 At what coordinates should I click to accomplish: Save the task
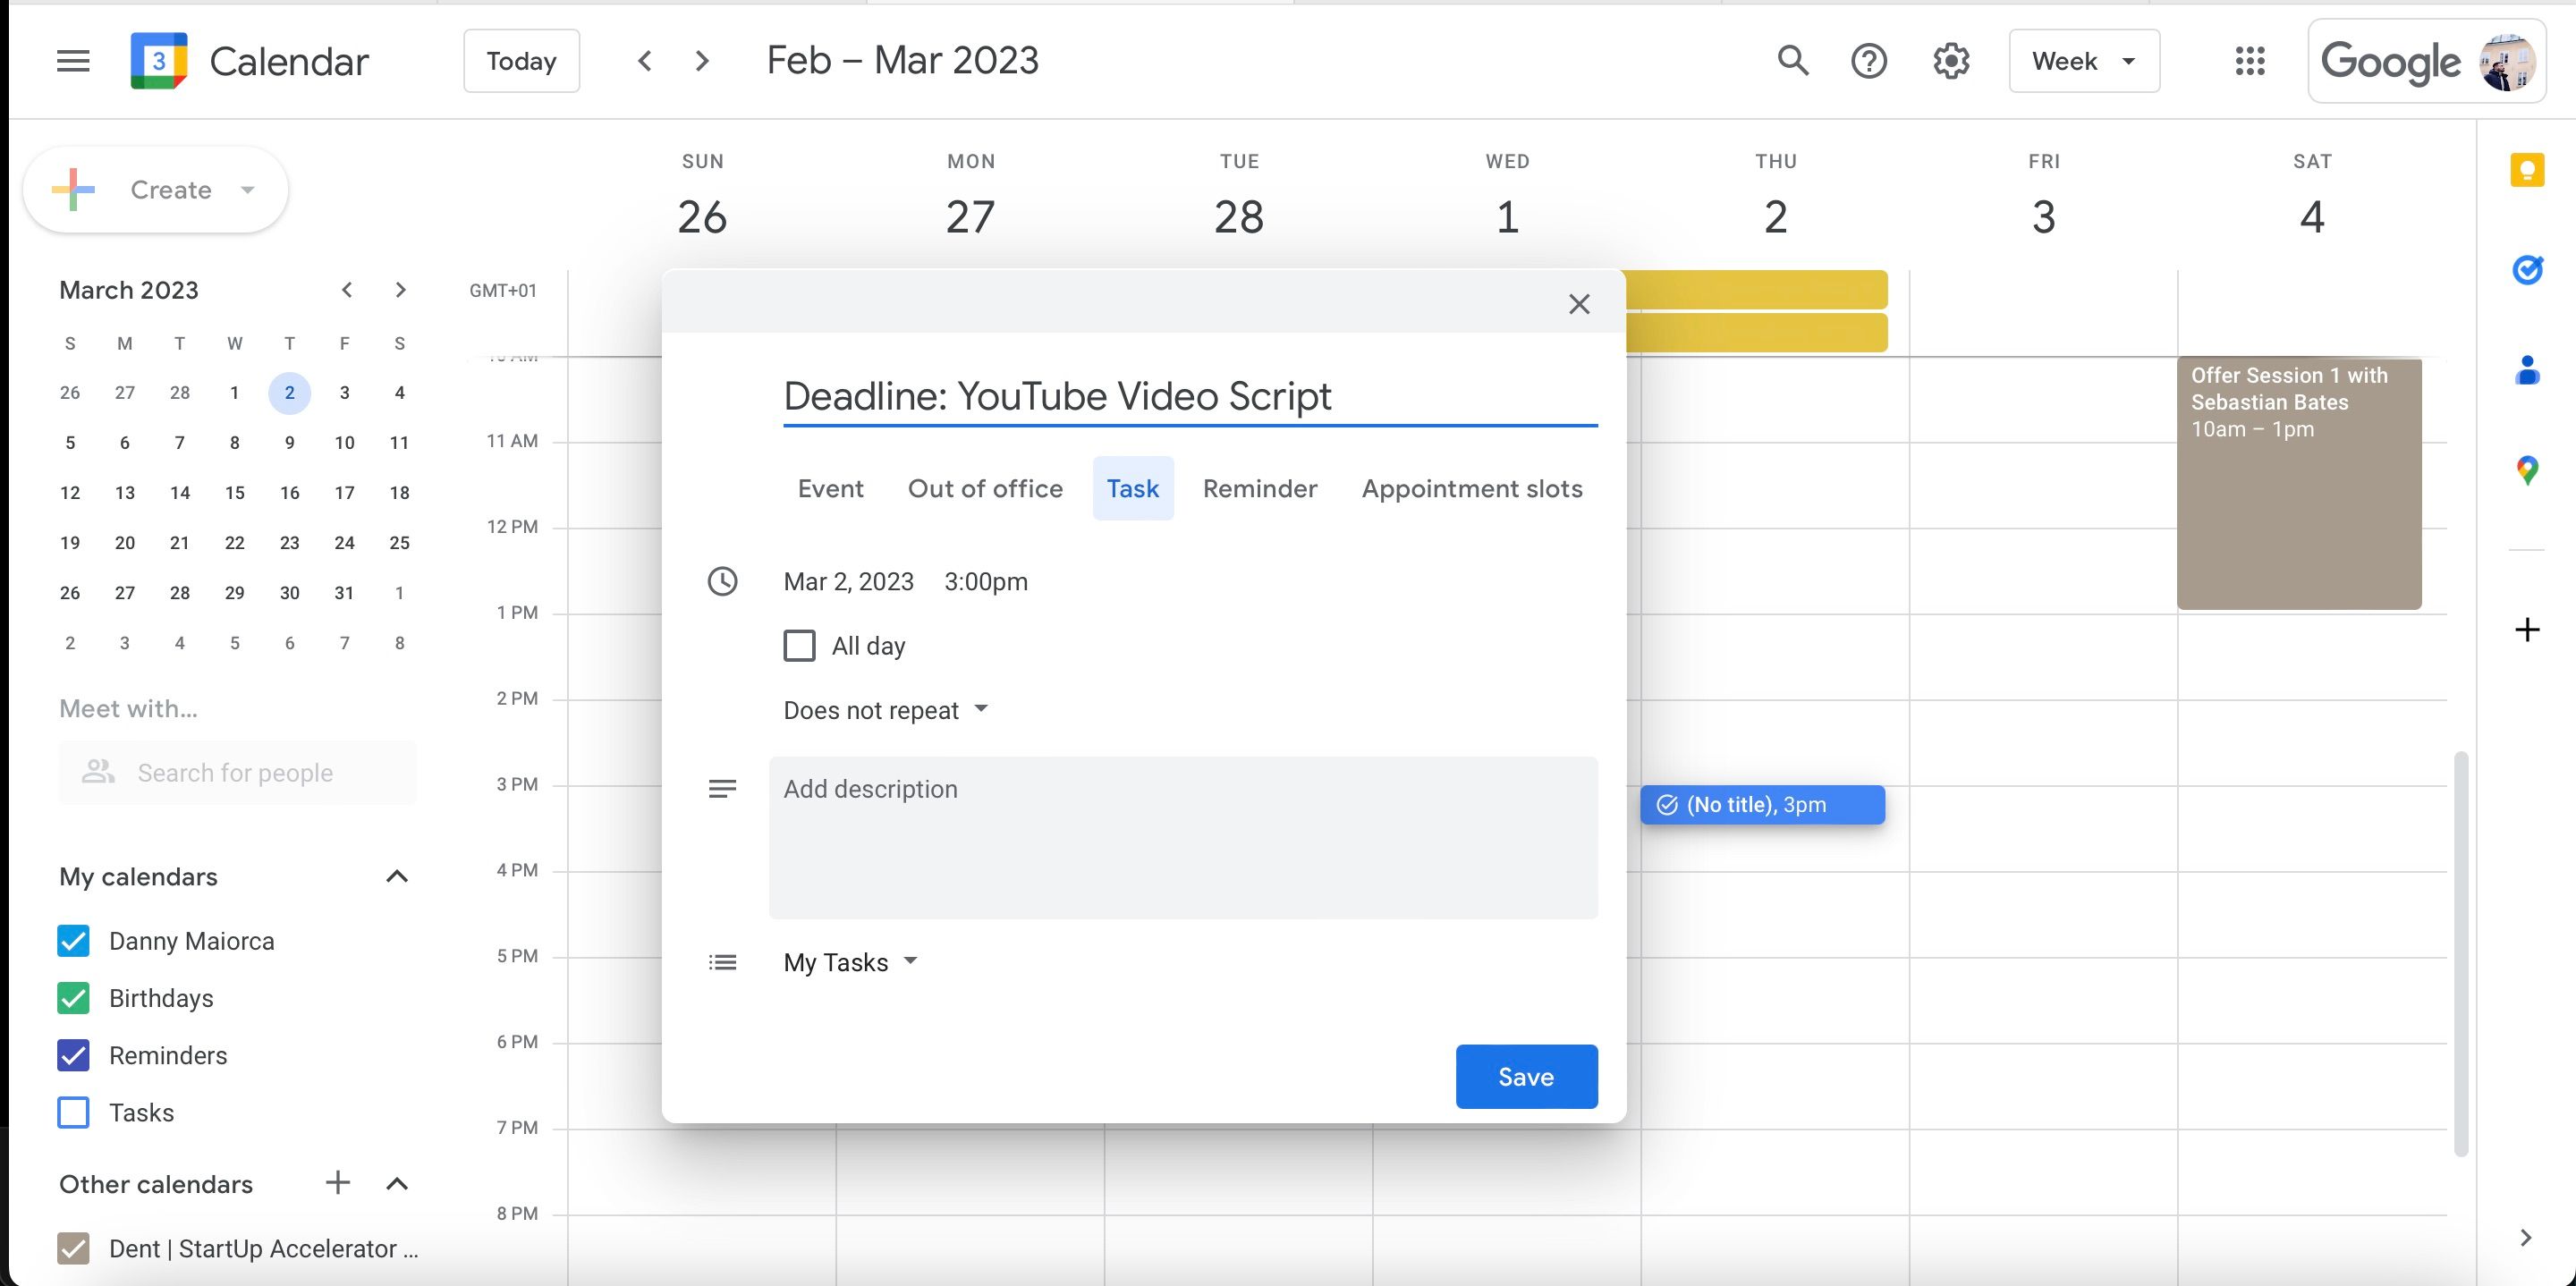point(1525,1077)
